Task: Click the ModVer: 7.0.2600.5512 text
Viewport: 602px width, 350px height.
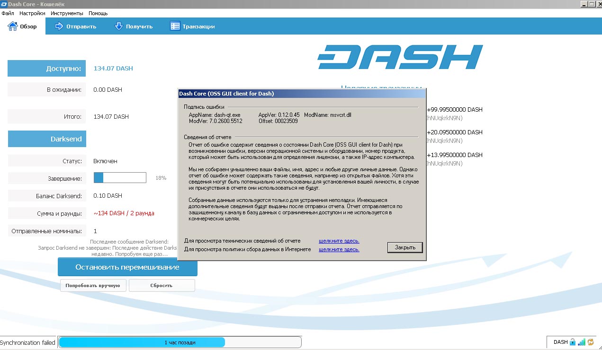Action: pyautogui.click(x=216, y=121)
